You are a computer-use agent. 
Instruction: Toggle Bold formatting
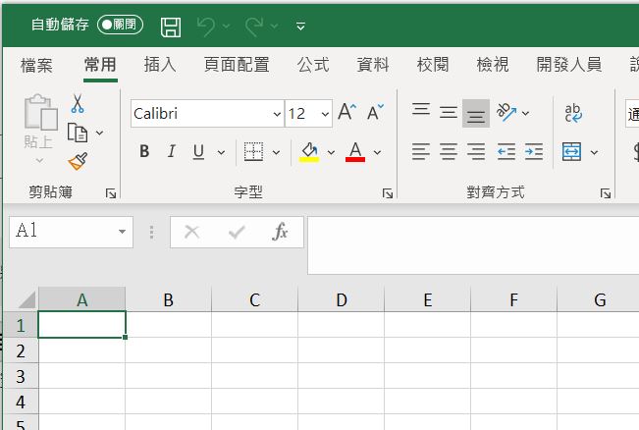[144, 151]
